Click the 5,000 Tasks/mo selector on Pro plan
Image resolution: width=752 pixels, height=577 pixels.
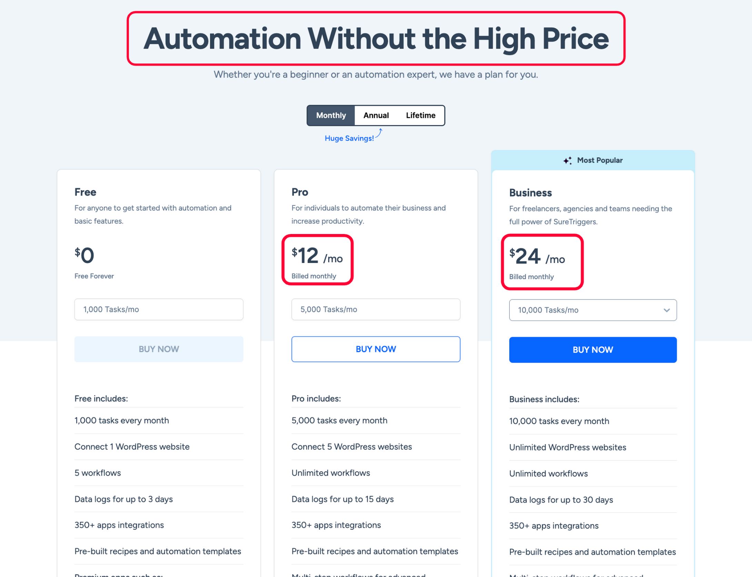(375, 310)
